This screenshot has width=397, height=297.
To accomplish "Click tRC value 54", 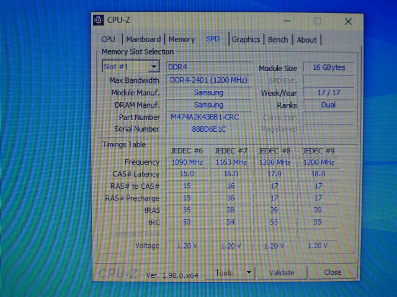I will point(231,222).
